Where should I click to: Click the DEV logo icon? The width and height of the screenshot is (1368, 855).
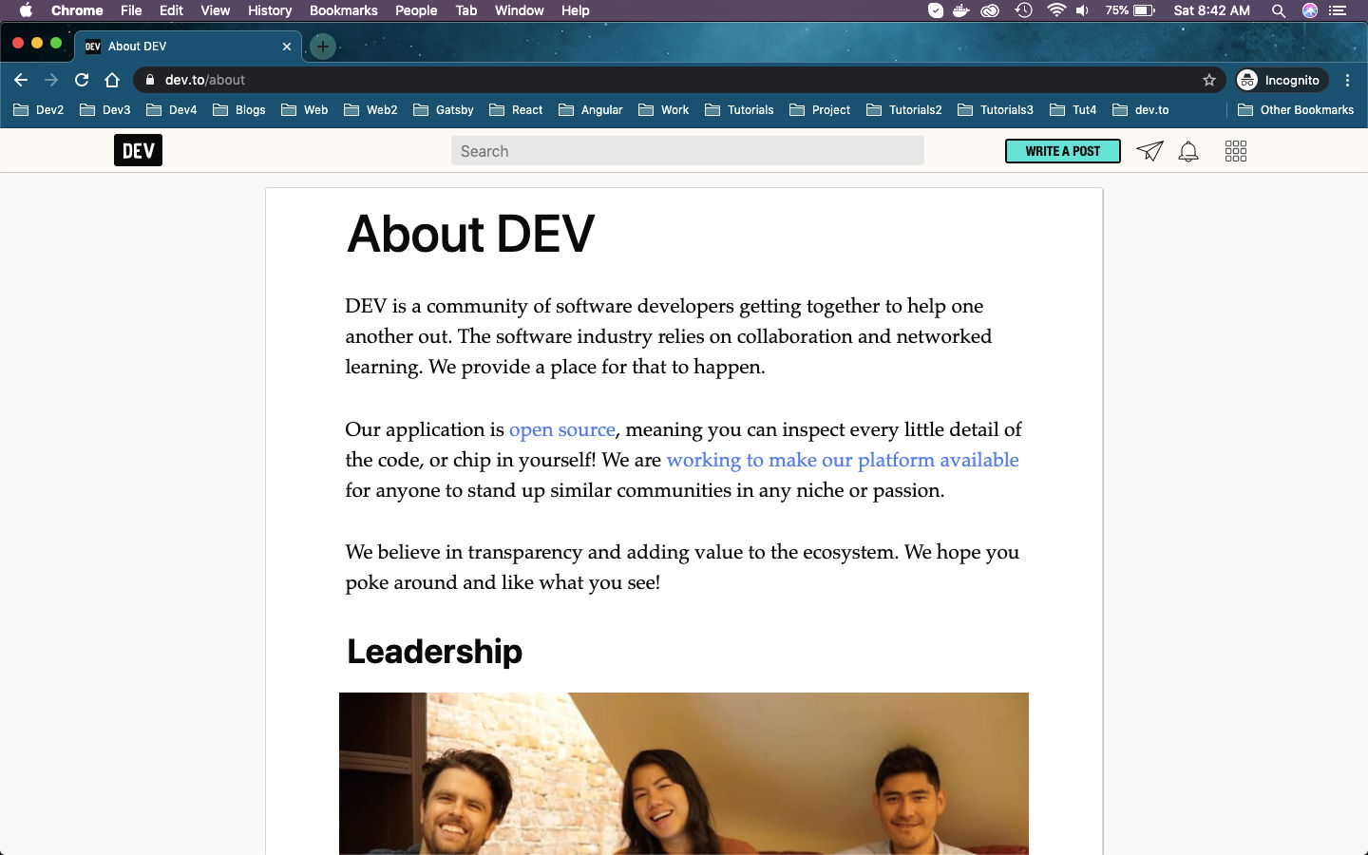tap(138, 150)
